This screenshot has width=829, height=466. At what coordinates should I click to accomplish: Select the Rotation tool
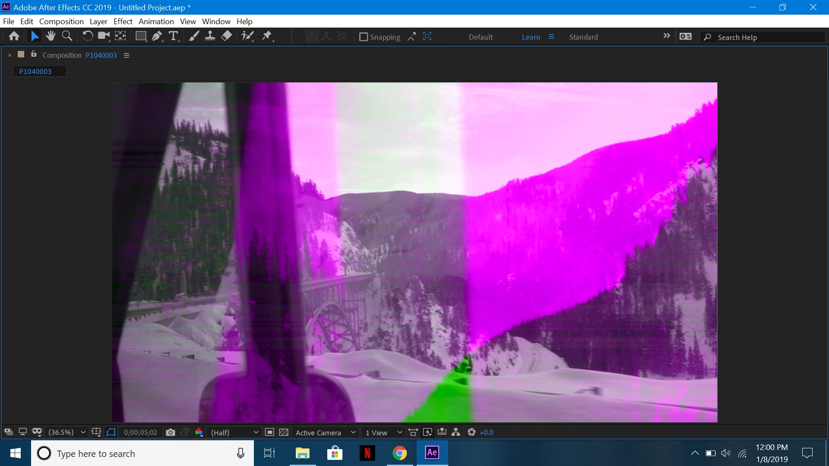pyautogui.click(x=87, y=36)
